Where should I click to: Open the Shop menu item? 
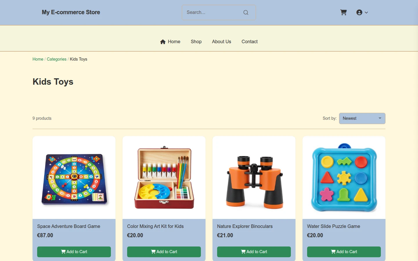pos(196,42)
